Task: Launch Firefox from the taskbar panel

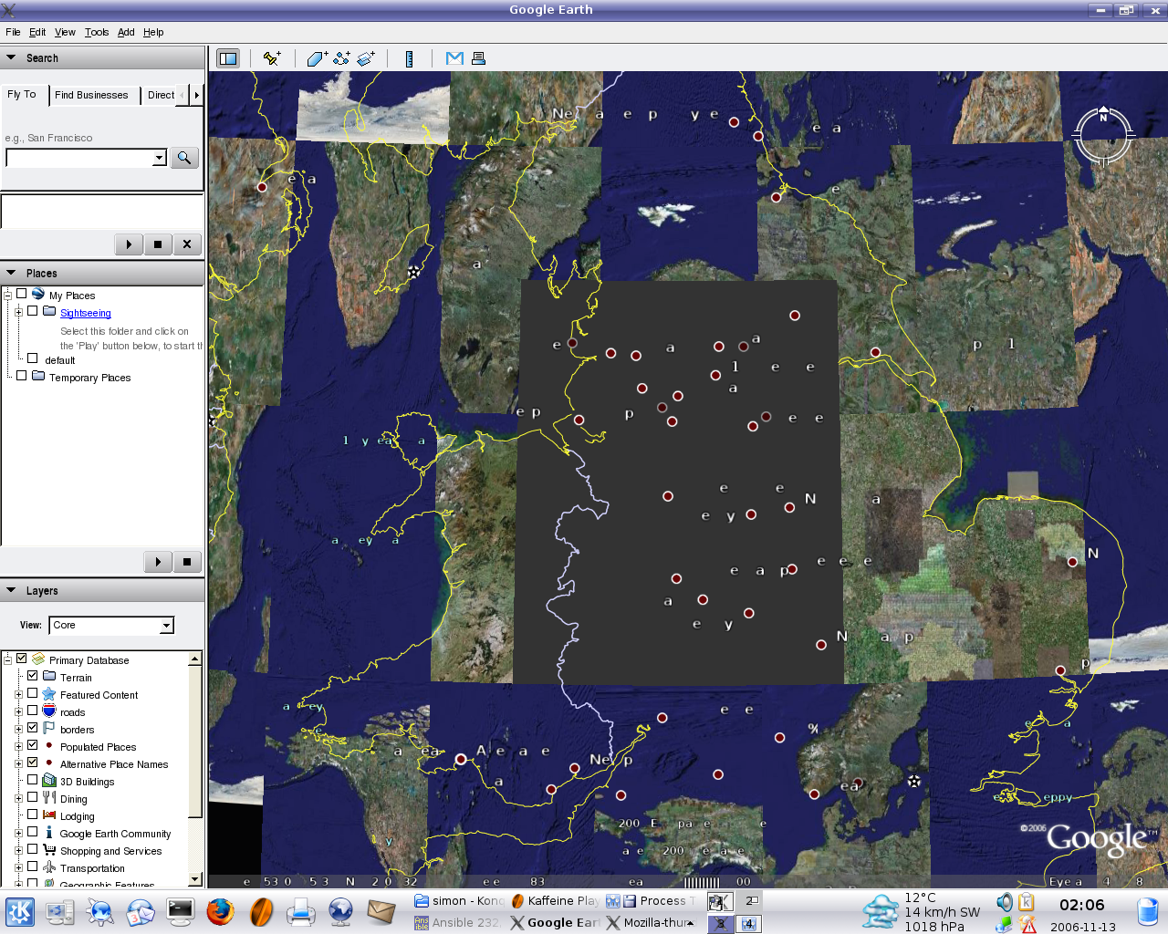Action: [220, 911]
